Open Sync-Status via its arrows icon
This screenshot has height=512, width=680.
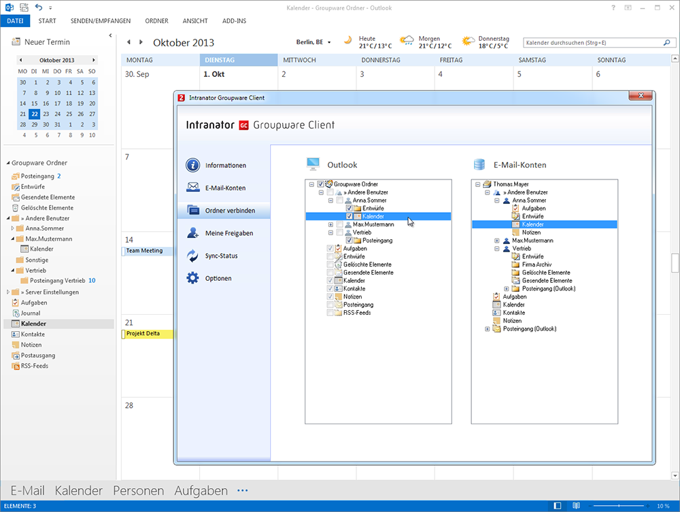click(x=193, y=256)
